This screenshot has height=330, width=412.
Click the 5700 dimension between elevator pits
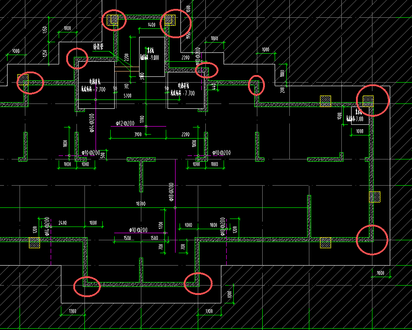click(x=128, y=96)
